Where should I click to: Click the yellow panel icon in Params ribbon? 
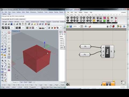(94, 20)
